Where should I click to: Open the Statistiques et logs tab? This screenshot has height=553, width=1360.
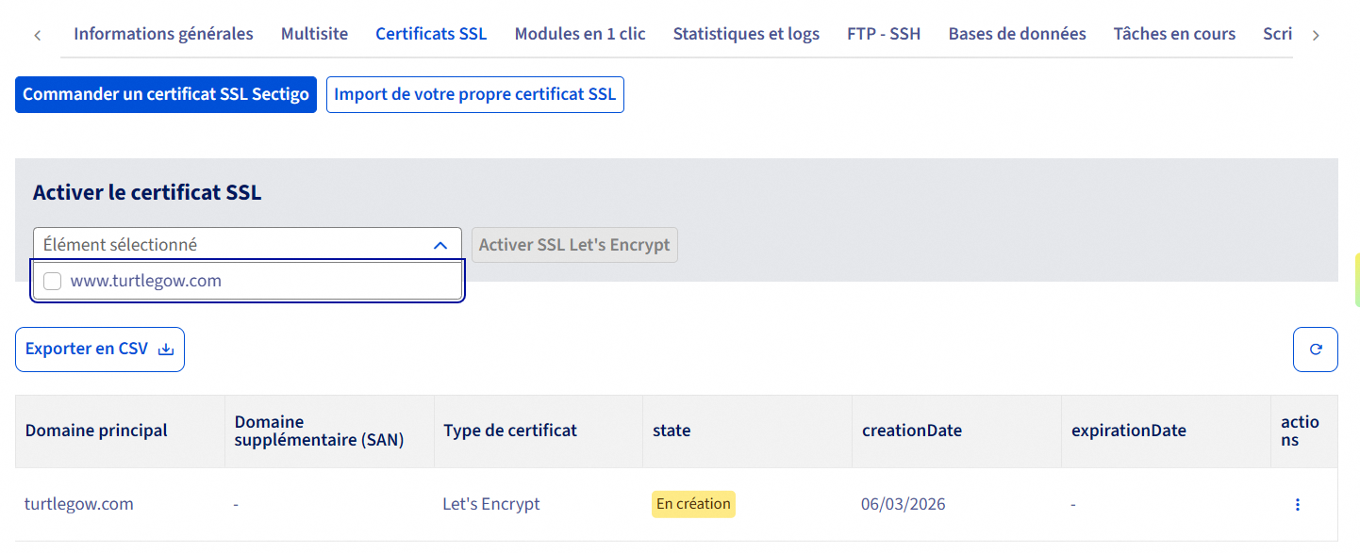(x=746, y=34)
